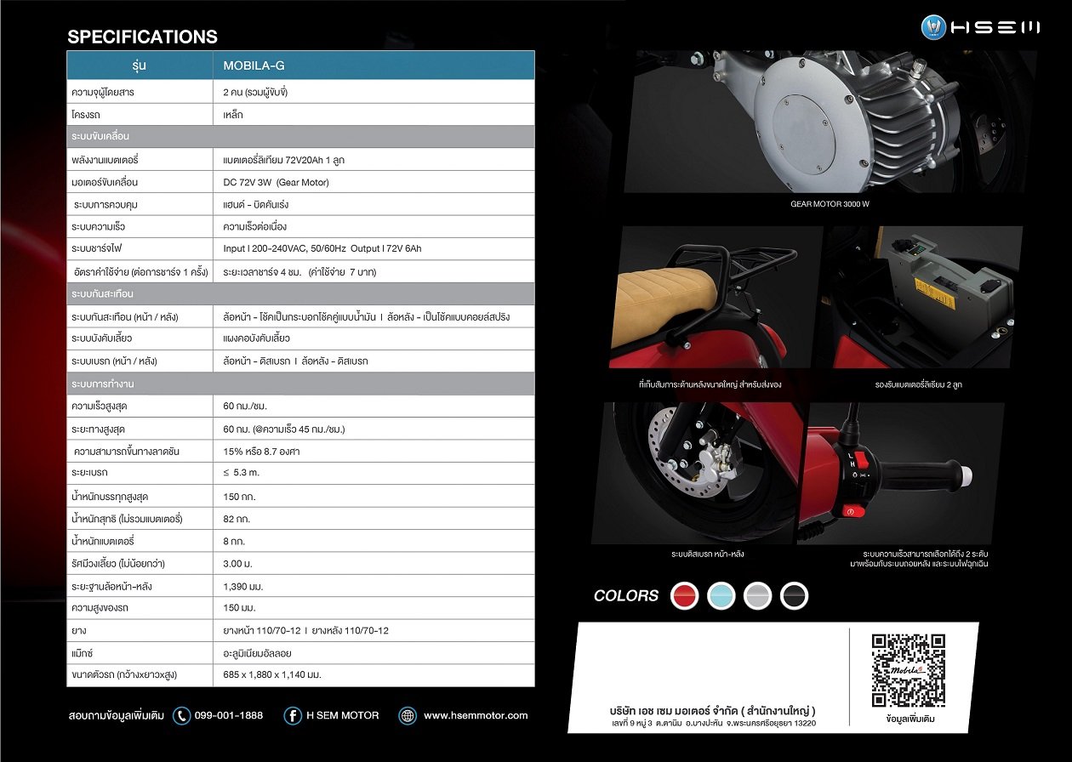Click the COLORS label
The height and width of the screenshot is (762, 1072).
click(626, 596)
